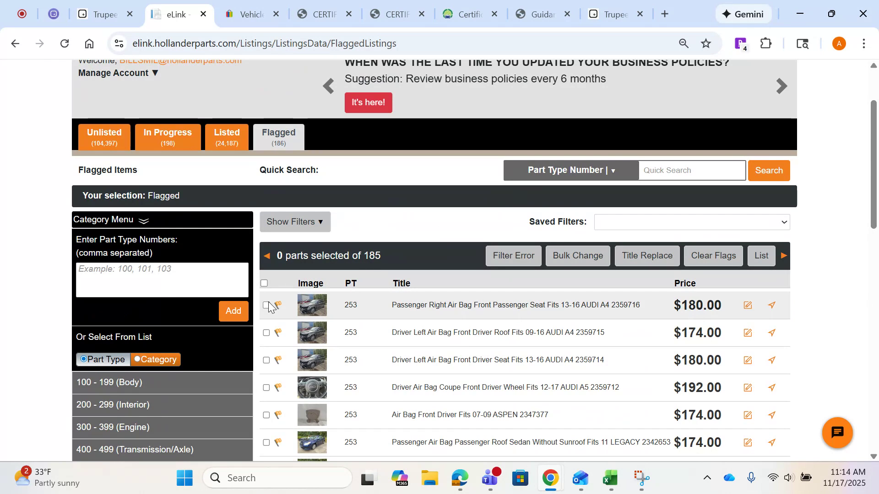The height and width of the screenshot is (494, 879).
Task: Open the Gemini button in the browser toolbar
Action: tap(743, 14)
